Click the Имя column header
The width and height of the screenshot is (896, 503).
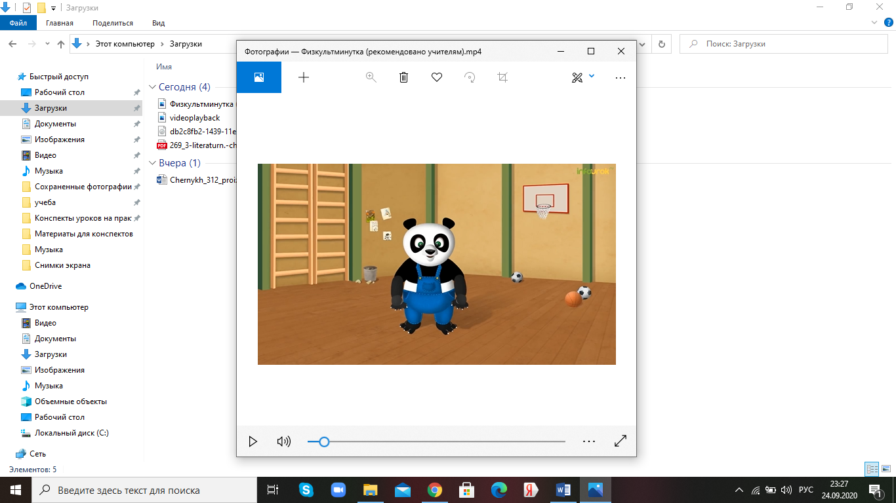pyautogui.click(x=164, y=67)
